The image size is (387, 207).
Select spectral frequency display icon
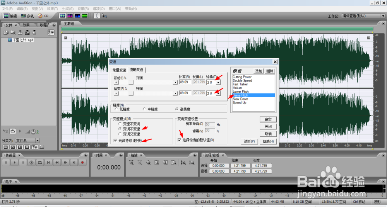coord(70,16)
